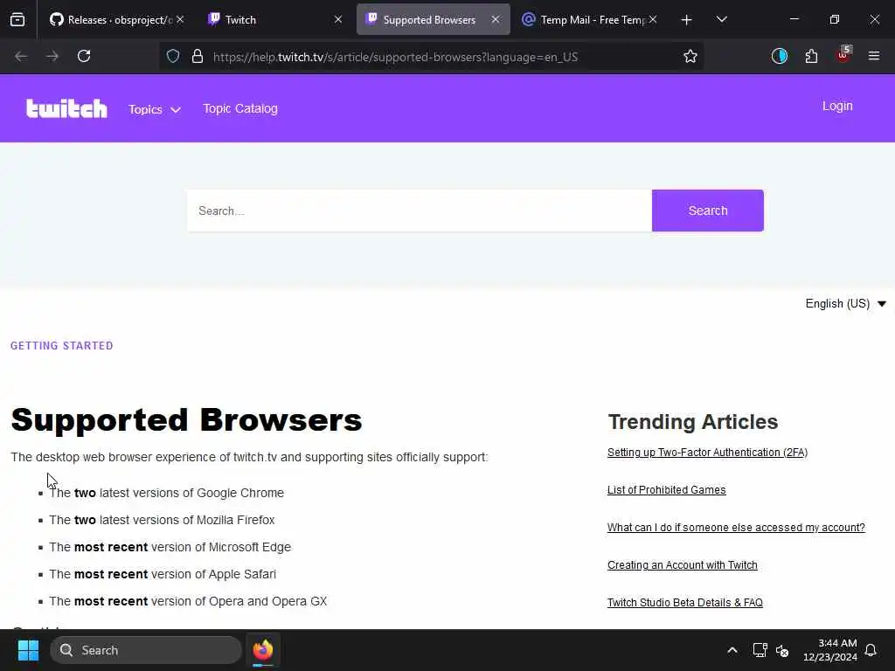
Task: Focus the help Search input field
Action: tap(420, 211)
